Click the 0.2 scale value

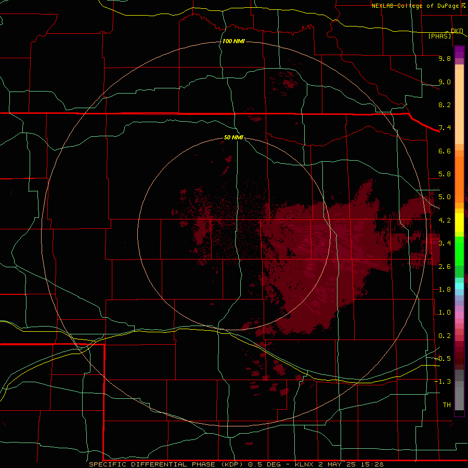tap(445, 336)
